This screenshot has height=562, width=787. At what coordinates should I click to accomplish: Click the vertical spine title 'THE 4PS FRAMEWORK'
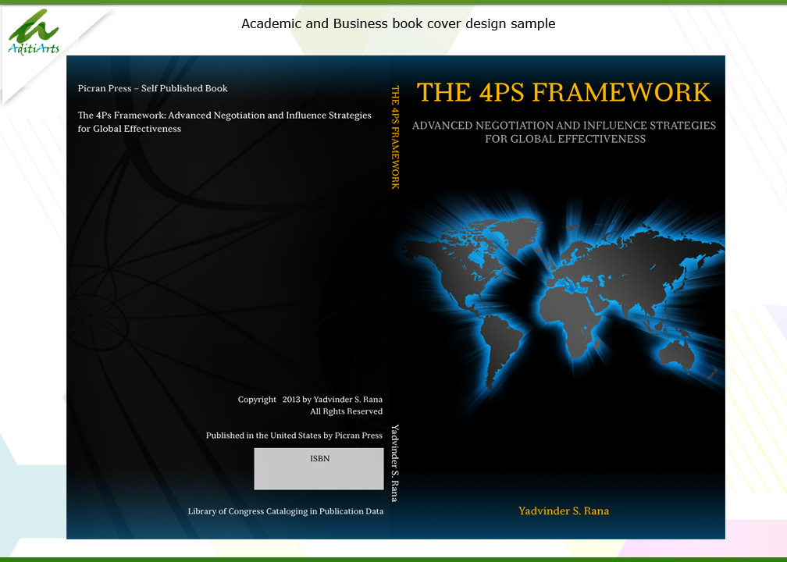pyautogui.click(x=395, y=137)
